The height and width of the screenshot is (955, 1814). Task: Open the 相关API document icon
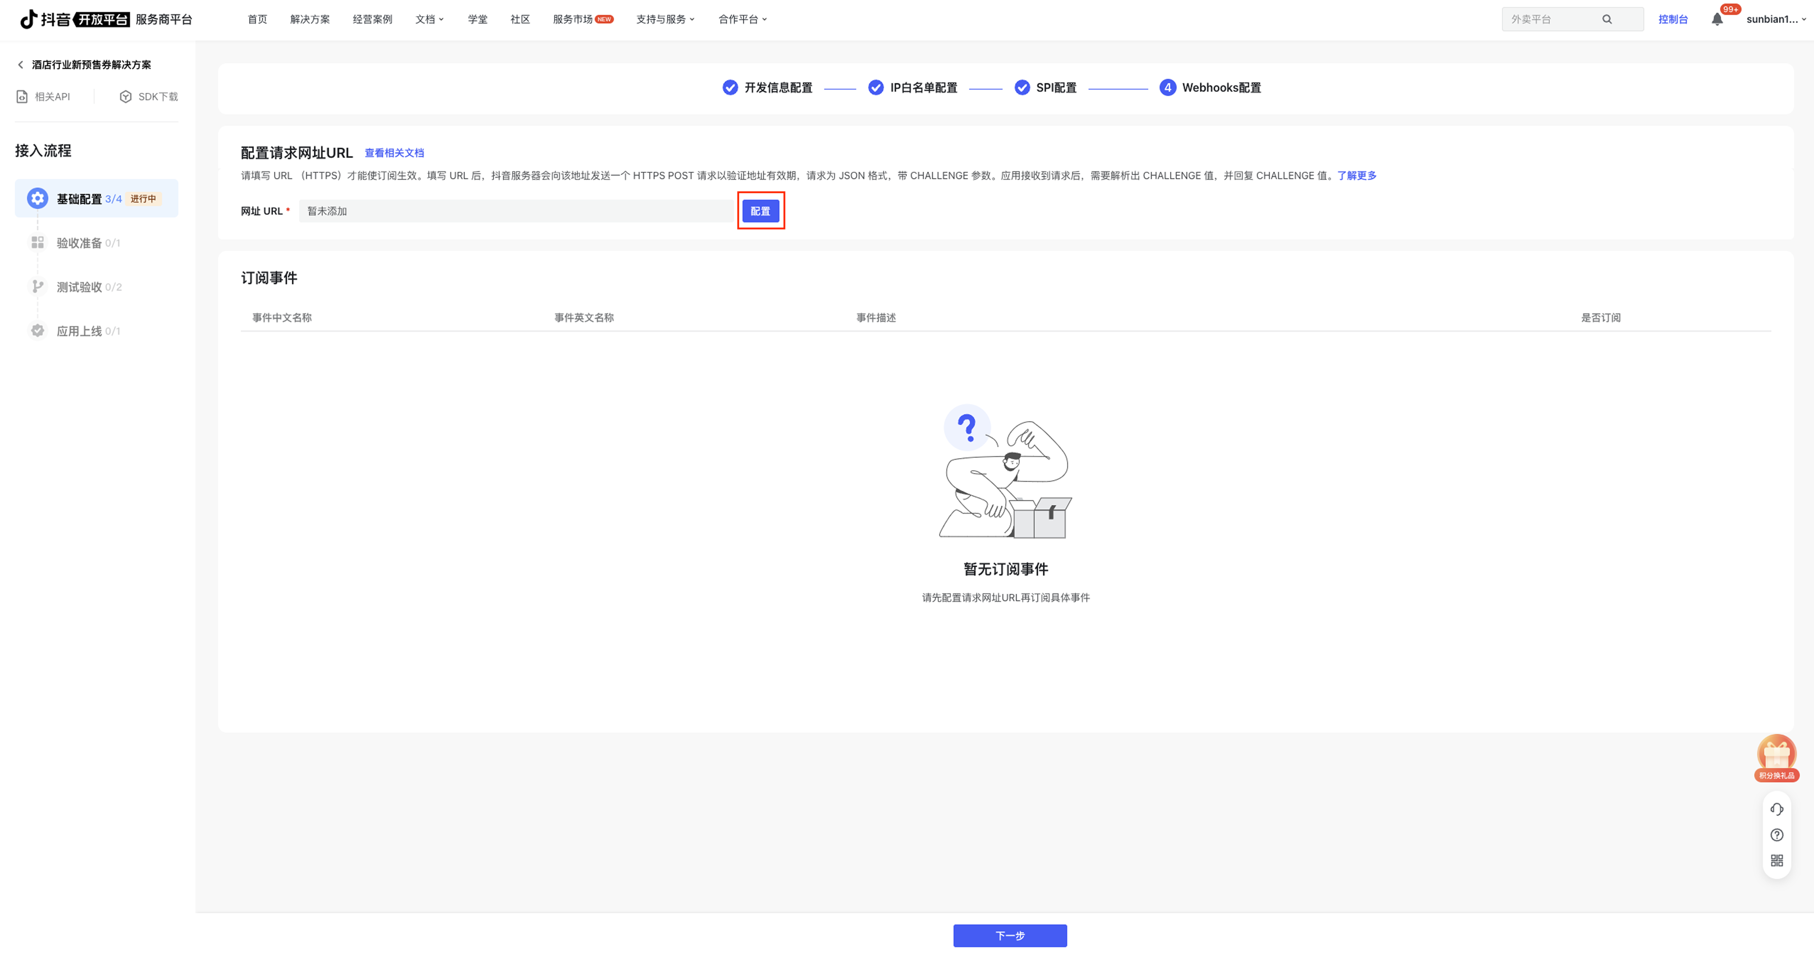click(x=22, y=97)
